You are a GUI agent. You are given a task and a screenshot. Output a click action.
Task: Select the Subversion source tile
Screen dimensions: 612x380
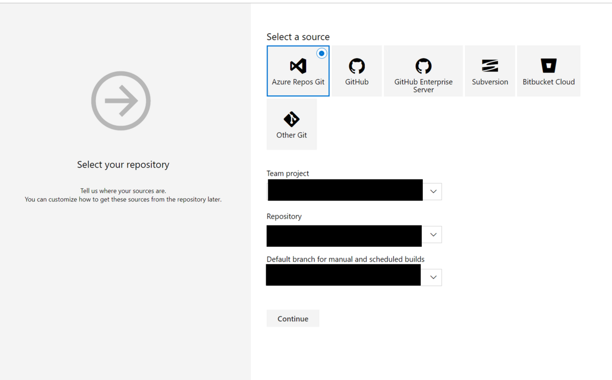pyautogui.click(x=490, y=71)
